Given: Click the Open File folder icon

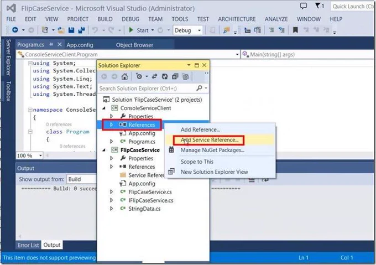Looking at the screenshot, I should pos(61,30).
